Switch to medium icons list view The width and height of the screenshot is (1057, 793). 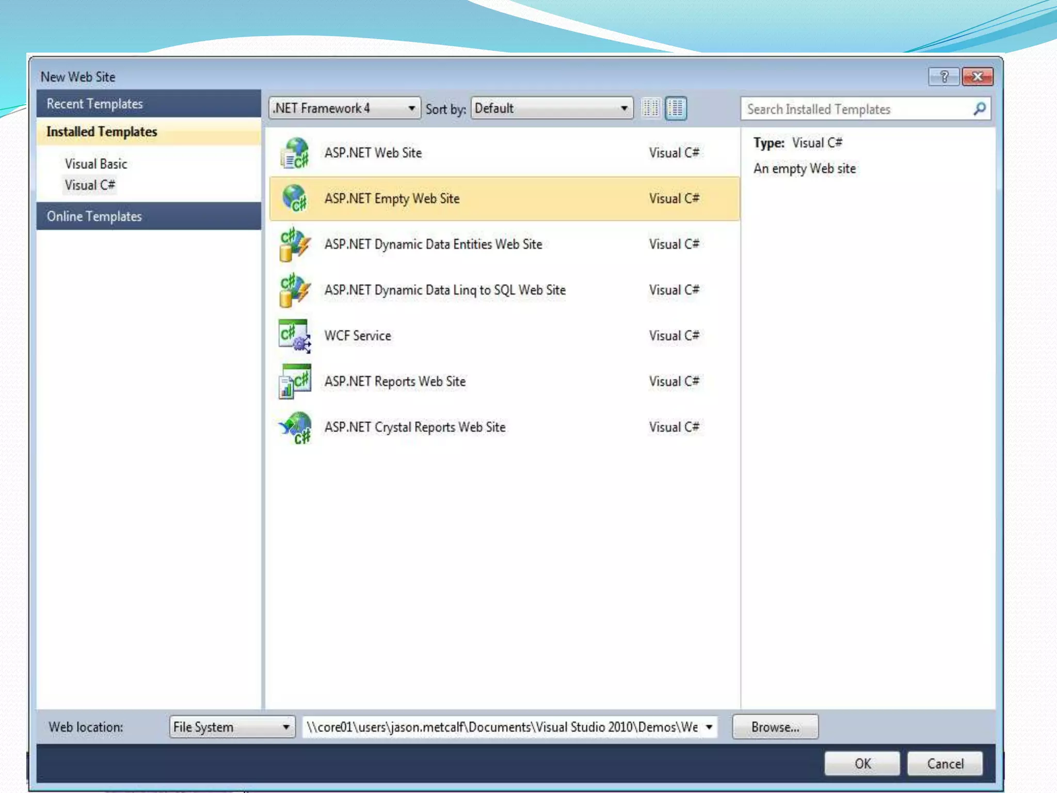[676, 108]
